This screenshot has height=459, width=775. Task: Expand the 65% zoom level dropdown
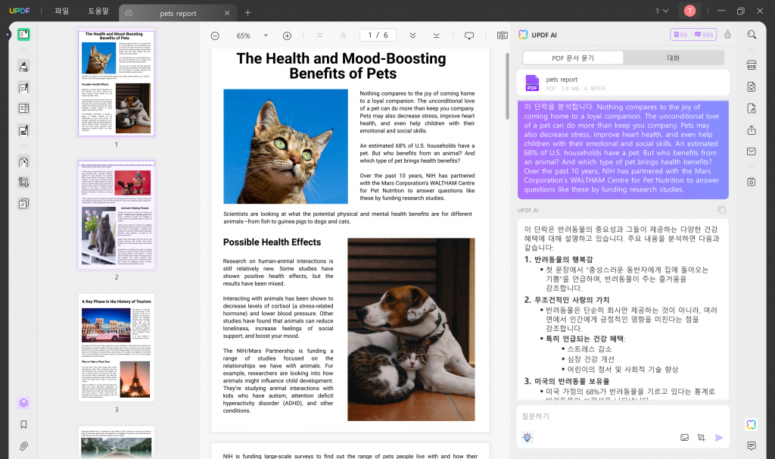[x=266, y=36]
